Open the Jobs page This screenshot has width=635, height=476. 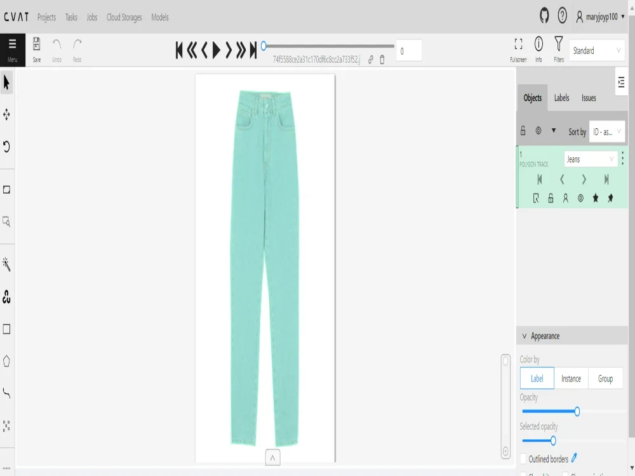(92, 17)
